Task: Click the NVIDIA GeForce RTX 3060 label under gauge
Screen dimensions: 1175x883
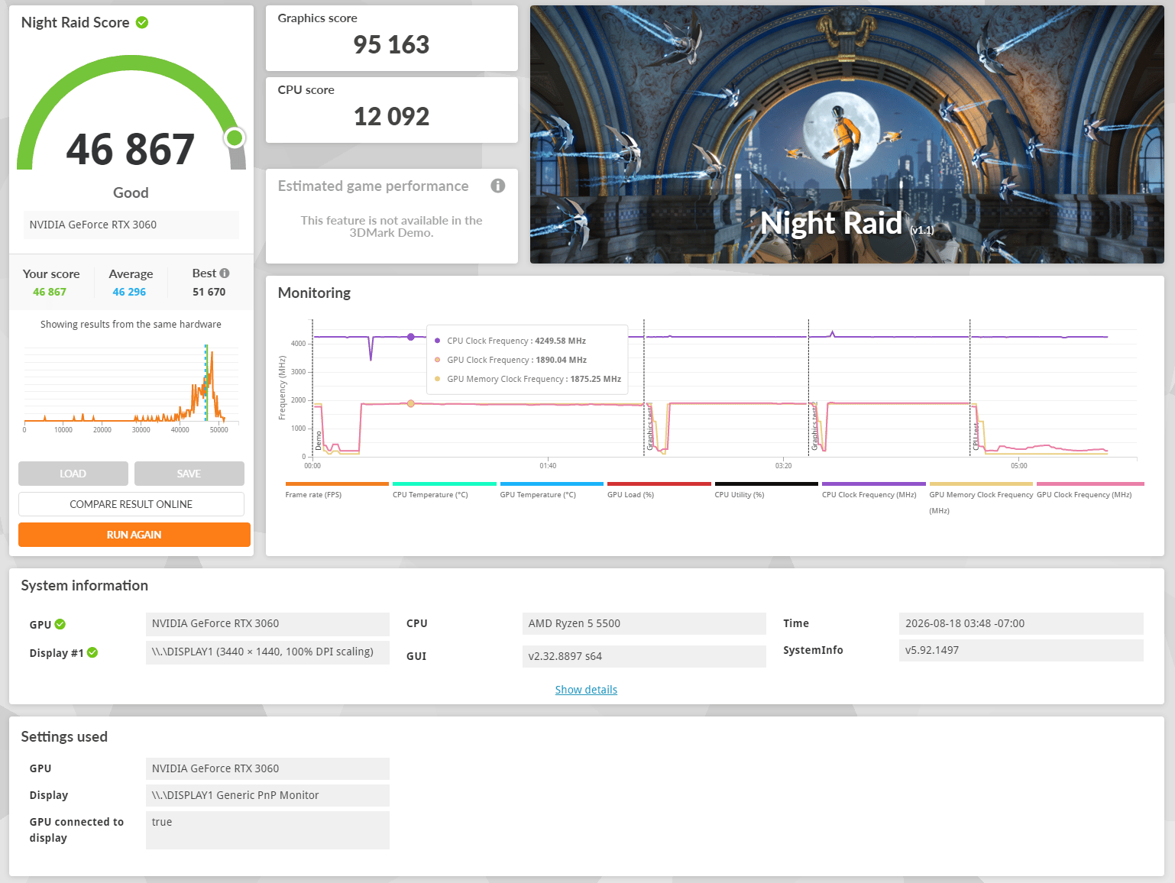Action: click(131, 225)
